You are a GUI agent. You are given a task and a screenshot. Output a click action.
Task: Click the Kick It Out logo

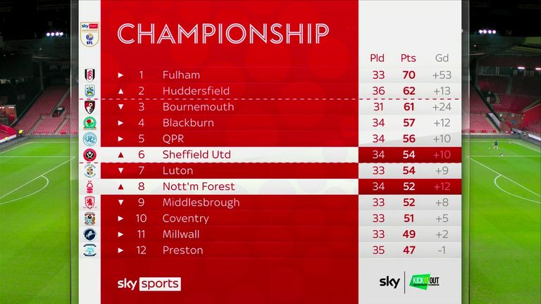(x=424, y=281)
